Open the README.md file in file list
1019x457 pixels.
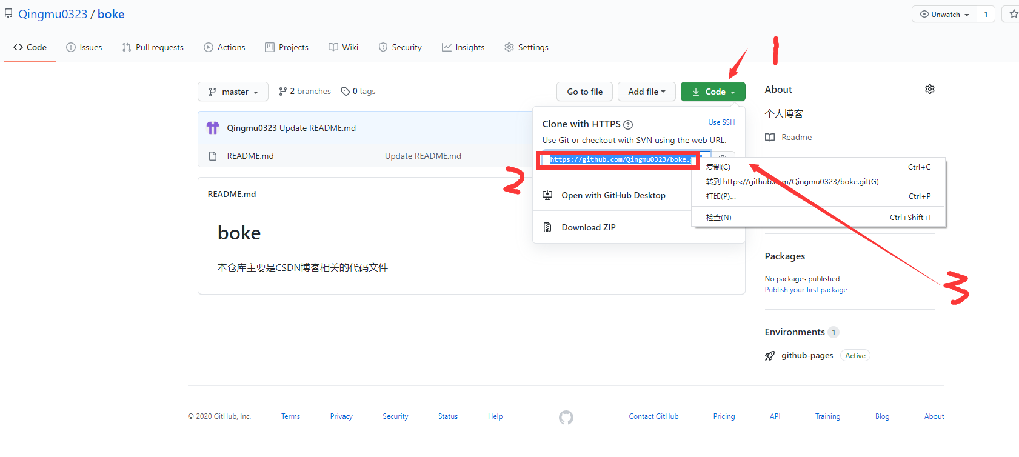250,156
